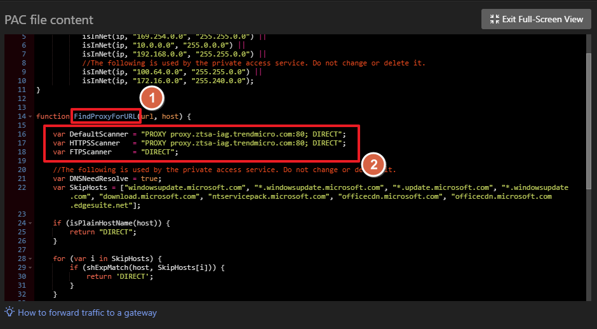
Task: Click the collapse arrows icon on Exit Full-Screen
Action: [x=493, y=19]
